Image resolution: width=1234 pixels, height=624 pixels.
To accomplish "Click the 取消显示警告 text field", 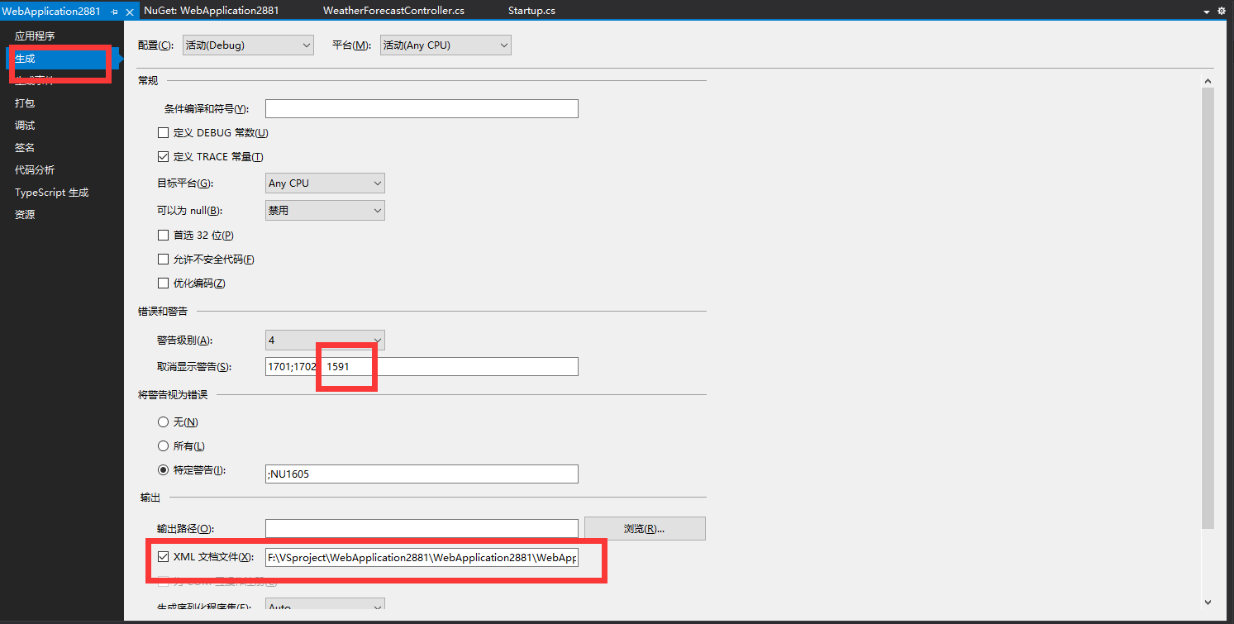I will (422, 366).
